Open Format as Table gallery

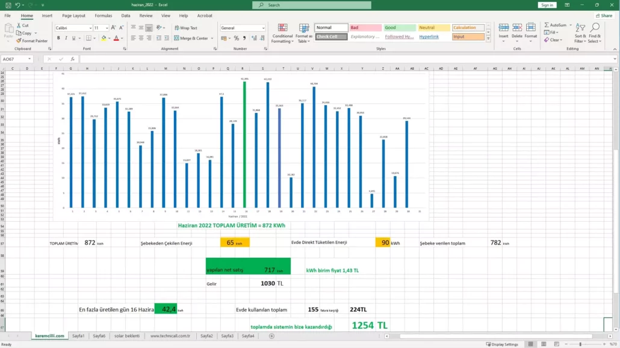pyautogui.click(x=303, y=34)
